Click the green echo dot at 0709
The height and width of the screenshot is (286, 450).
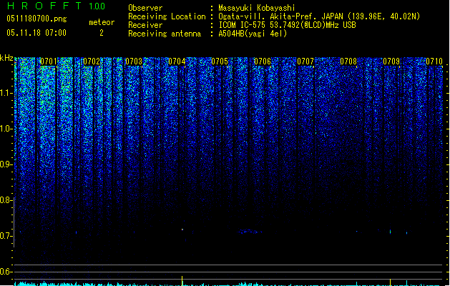click(x=391, y=232)
